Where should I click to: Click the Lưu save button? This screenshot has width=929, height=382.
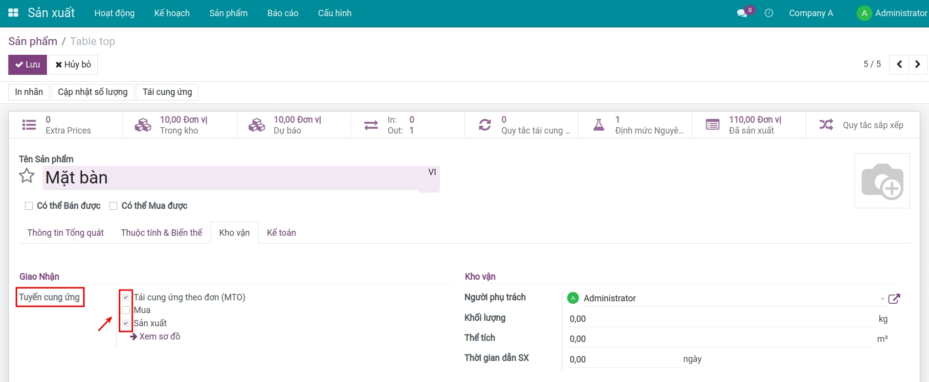coord(27,65)
